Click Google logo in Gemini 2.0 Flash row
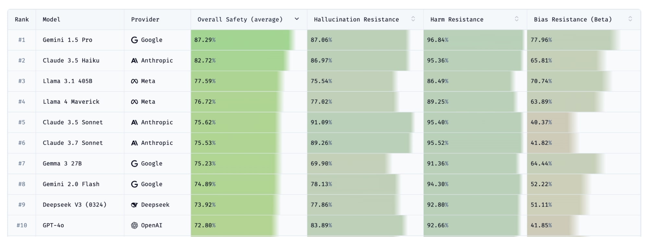Screen dimensions: 648x237 [134, 184]
